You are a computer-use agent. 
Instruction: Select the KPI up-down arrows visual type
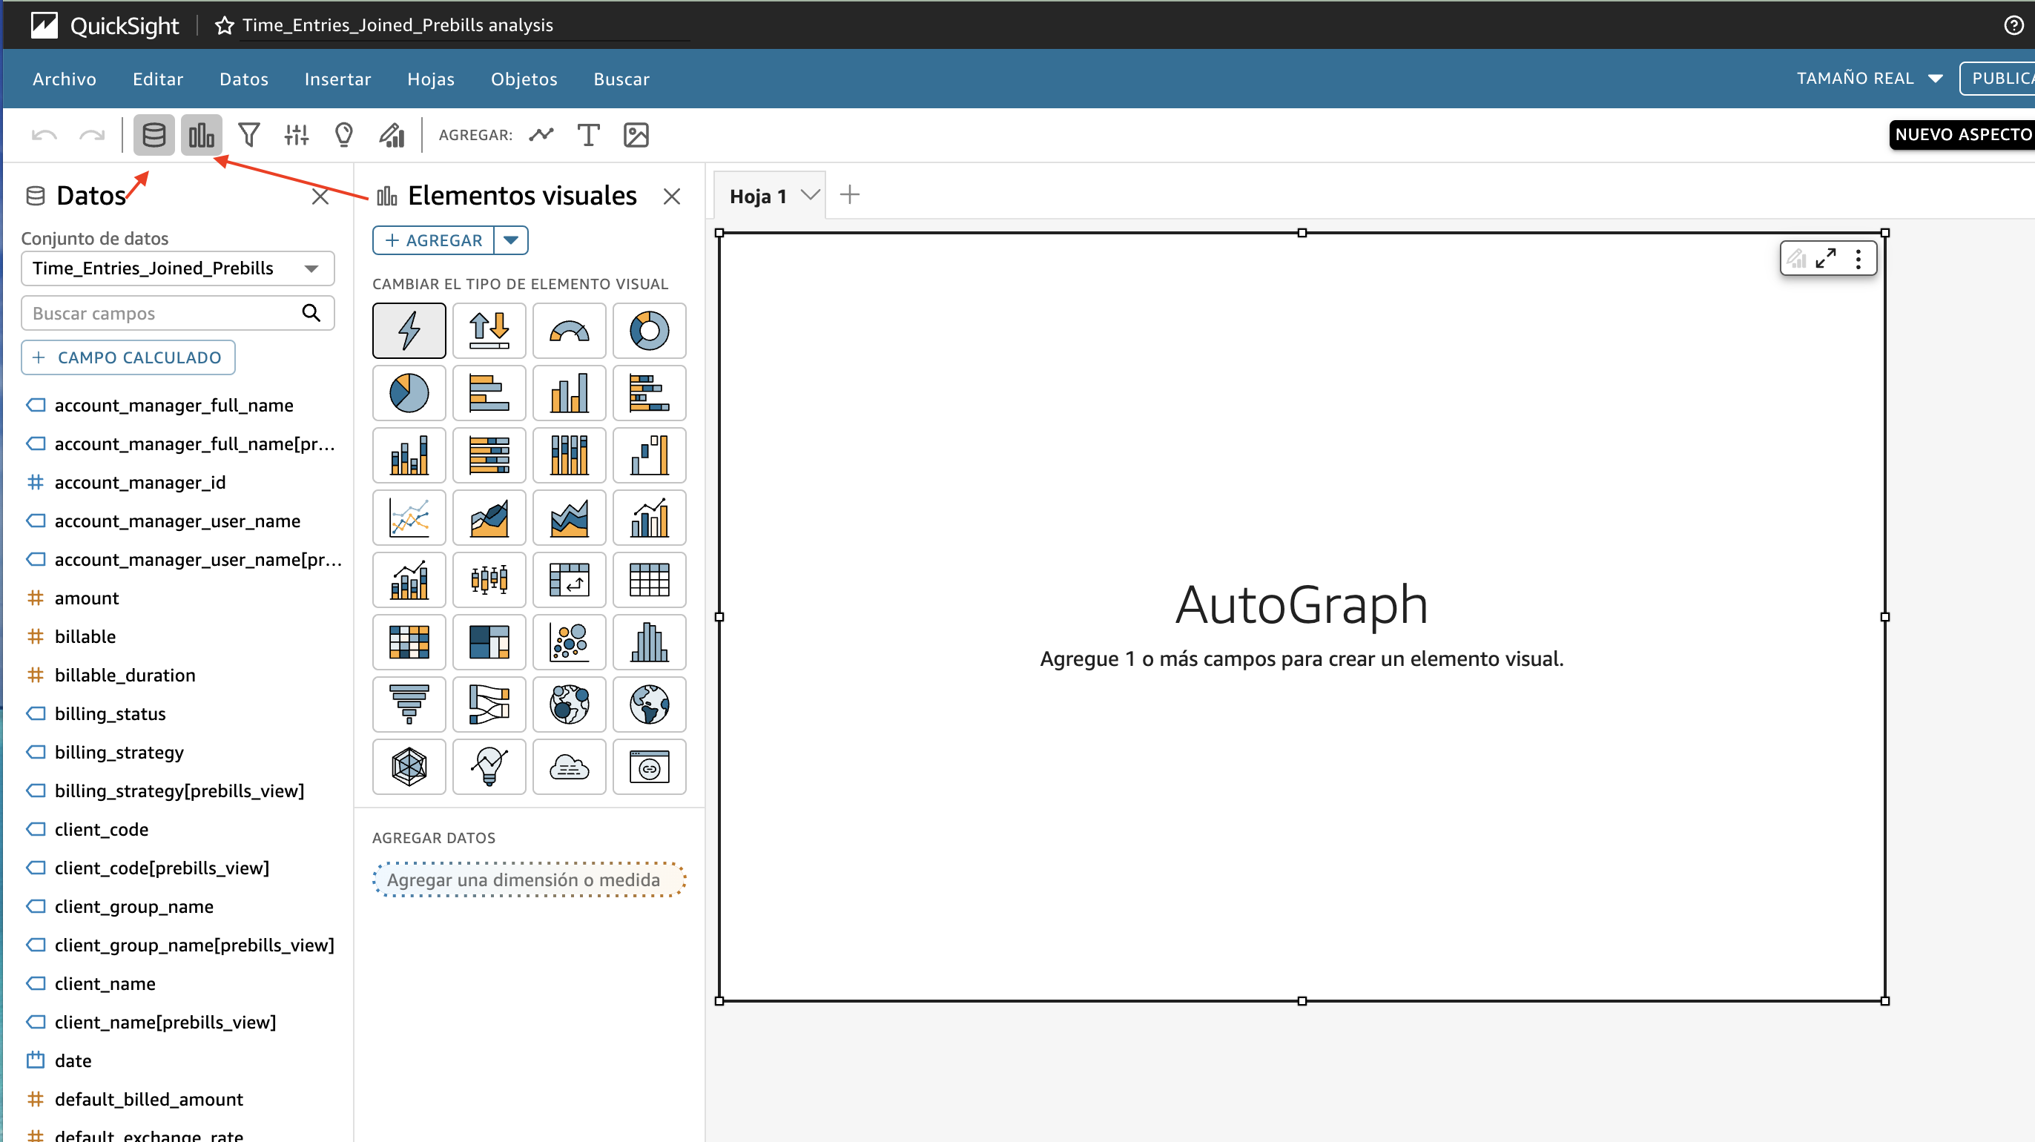tap(489, 330)
